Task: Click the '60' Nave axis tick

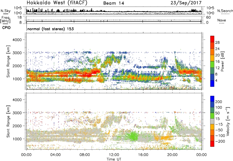Action: click(x=208, y=17)
